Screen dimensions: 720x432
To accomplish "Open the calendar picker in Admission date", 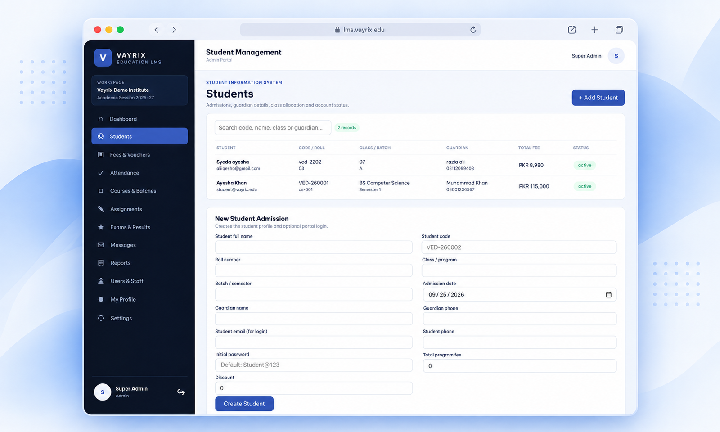I will click(608, 295).
